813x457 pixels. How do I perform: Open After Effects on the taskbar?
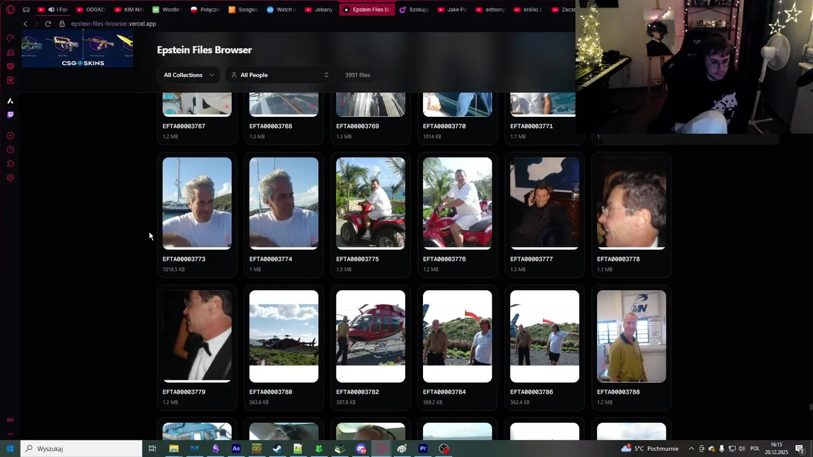[236, 449]
